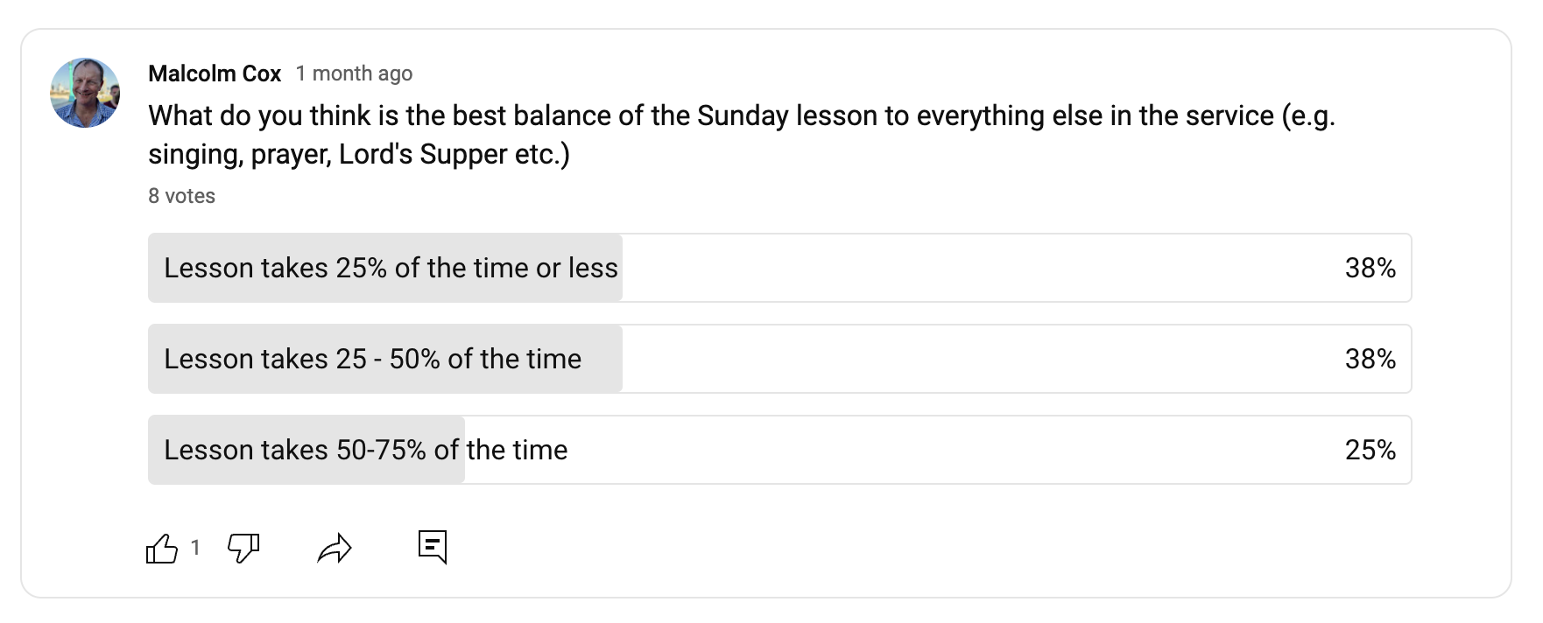Click empty white area of the 50-75% option bar

tap(955, 450)
